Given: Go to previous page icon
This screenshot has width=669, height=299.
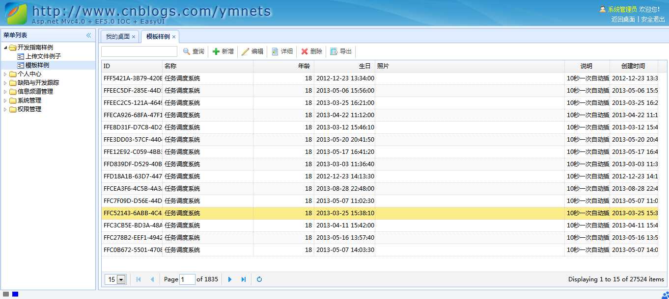Looking at the screenshot, I should coord(152,279).
